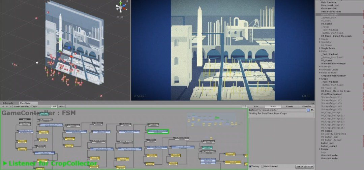
Task: Select GameController in hierarchy
Action: (x=330, y=14)
